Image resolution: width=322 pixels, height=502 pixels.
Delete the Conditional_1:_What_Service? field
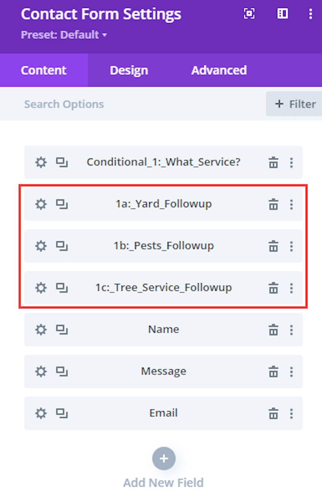coord(273,163)
